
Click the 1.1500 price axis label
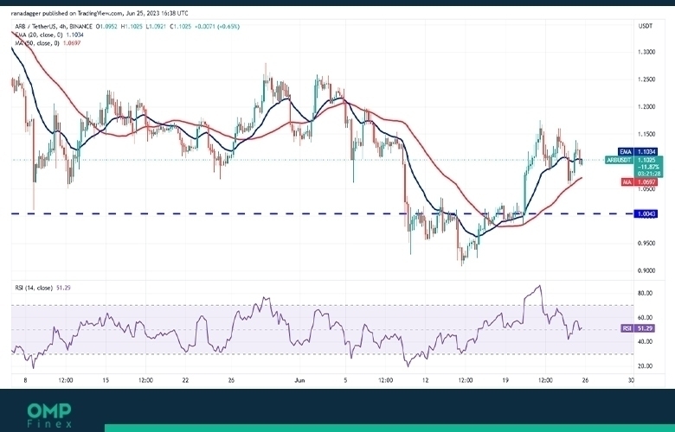coord(646,134)
